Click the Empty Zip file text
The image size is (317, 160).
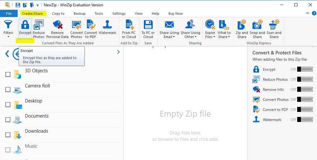click(185, 114)
